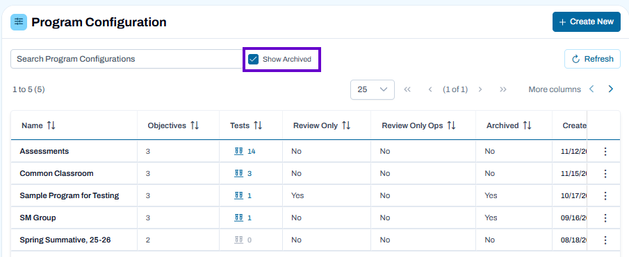Viewport: 629px width, 257px height.
Task: Select the Sample Program for Testing name
Action: click(x=70, y=196)
